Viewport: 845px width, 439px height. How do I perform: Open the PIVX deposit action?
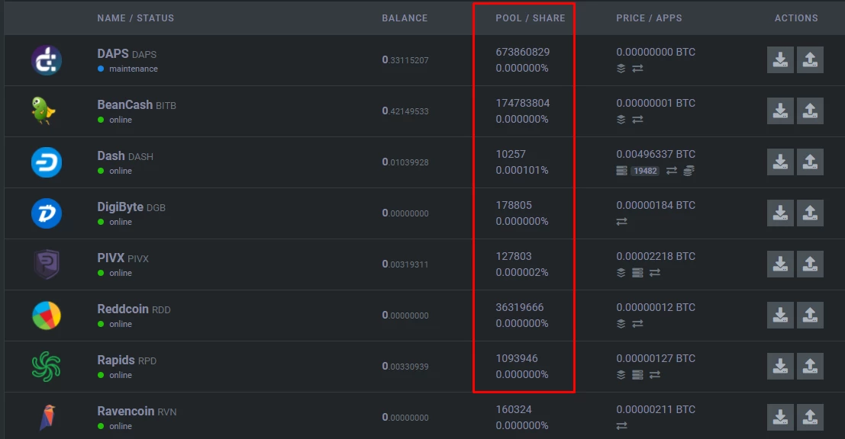pos(780,264)
